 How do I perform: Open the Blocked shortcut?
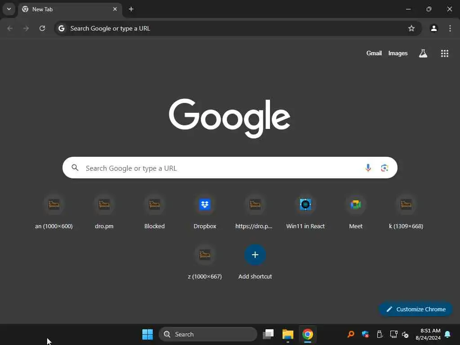coord(155,212)
